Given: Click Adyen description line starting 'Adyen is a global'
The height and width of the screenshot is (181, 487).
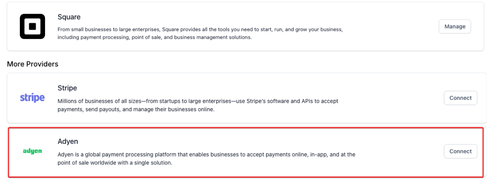Looking at the screenshot, I should 206,154.
